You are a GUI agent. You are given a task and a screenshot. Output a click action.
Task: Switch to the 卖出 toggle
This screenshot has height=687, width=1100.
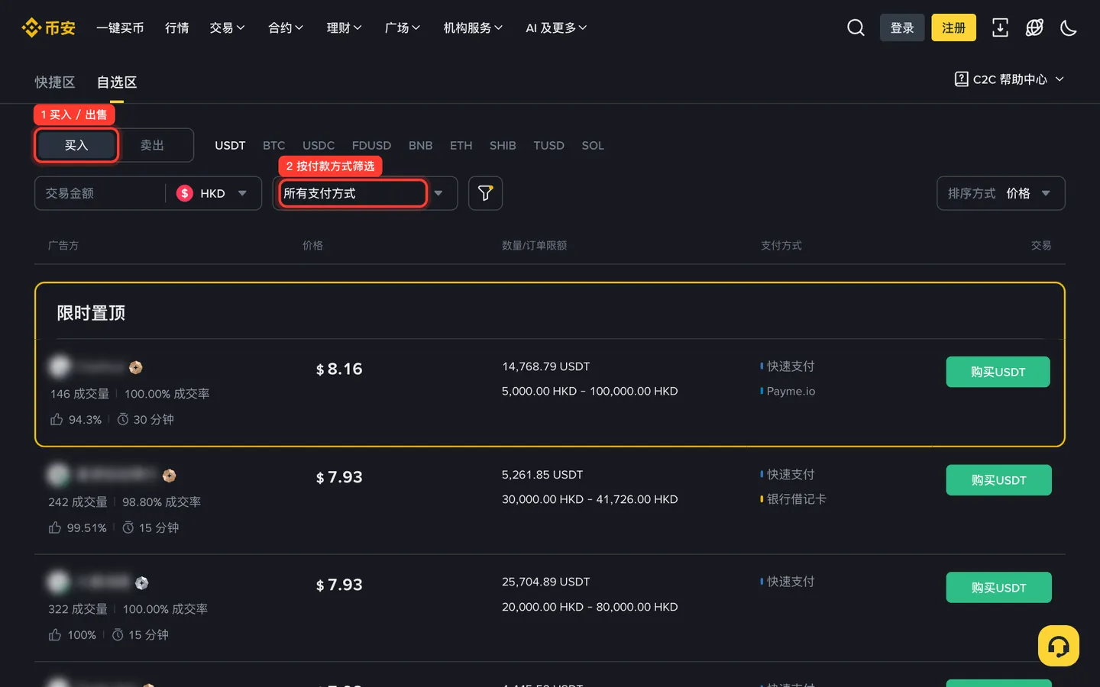[152, 145]
